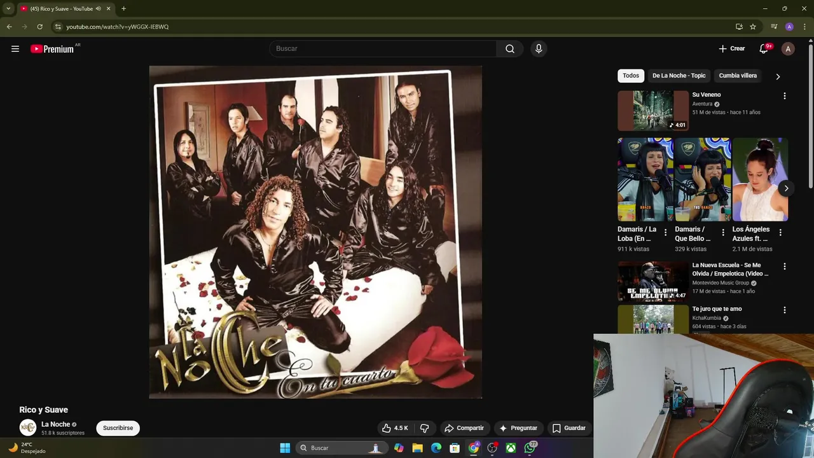Focus the Buscar search field

point(383,49)
